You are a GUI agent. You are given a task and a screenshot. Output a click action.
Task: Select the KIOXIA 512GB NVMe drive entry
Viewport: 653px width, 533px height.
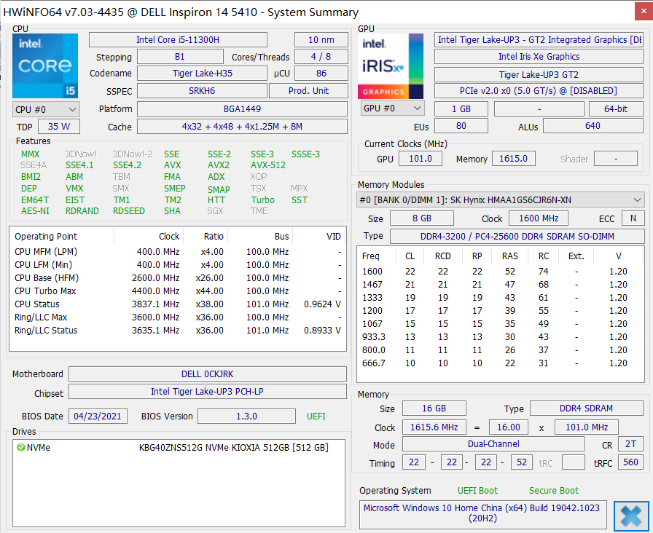233,448
